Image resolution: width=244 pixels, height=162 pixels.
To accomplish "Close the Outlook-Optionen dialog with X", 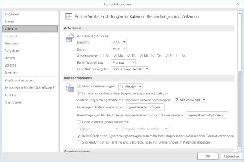I will 238,4.
